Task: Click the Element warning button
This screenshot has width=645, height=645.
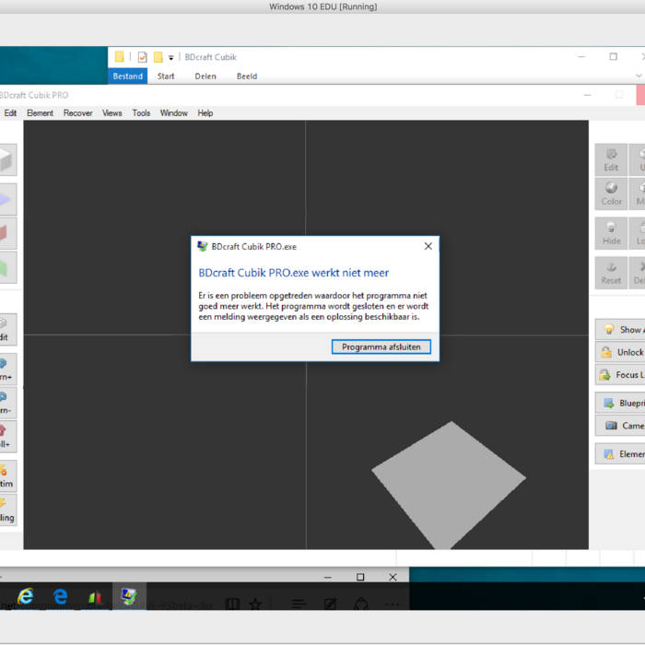Action: point(620,453)
